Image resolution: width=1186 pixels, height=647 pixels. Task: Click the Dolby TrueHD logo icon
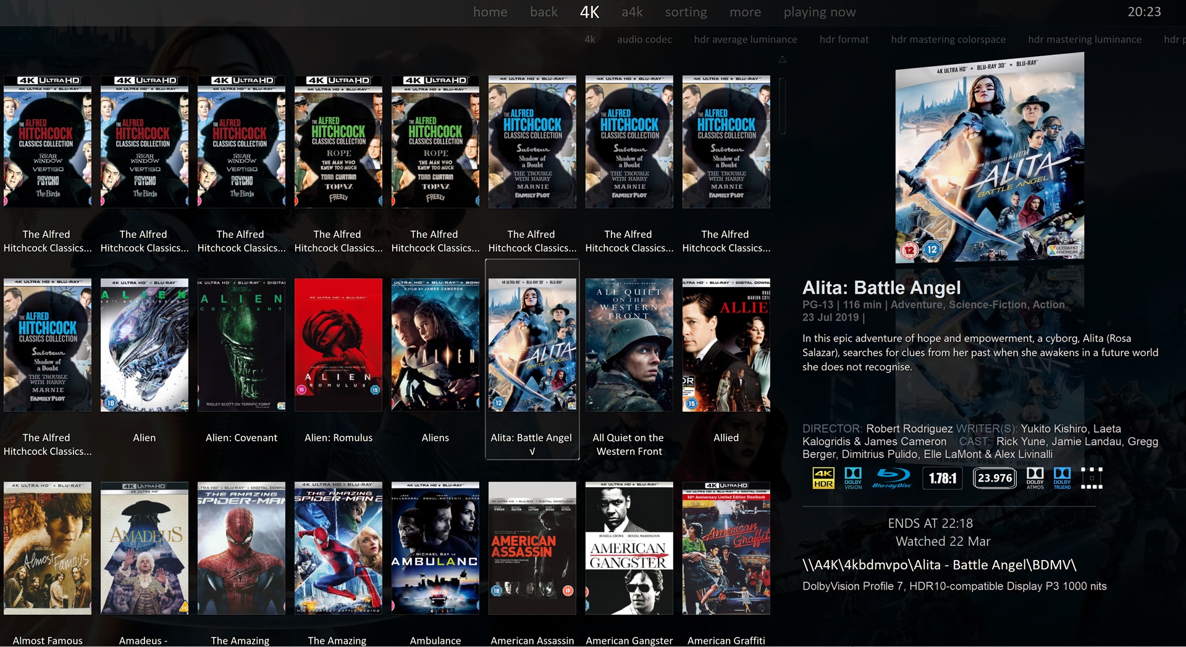tap(1062, 478)
